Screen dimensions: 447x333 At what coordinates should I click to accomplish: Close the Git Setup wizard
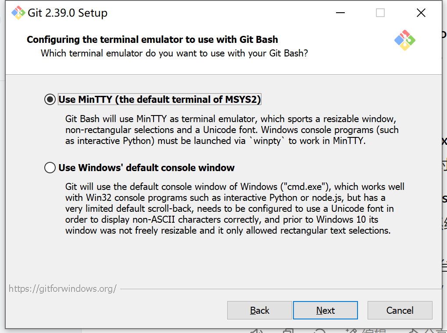[x=421, y=13]
